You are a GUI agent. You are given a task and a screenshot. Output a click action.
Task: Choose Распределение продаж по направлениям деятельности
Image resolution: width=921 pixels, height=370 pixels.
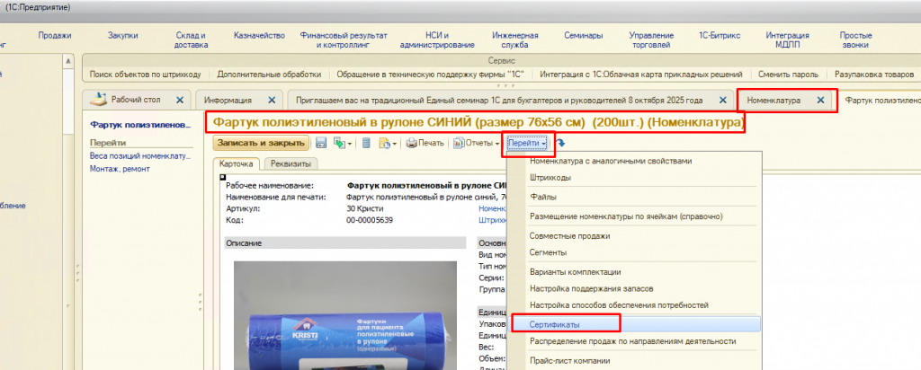pyautogui.click(x=633, y=340)
